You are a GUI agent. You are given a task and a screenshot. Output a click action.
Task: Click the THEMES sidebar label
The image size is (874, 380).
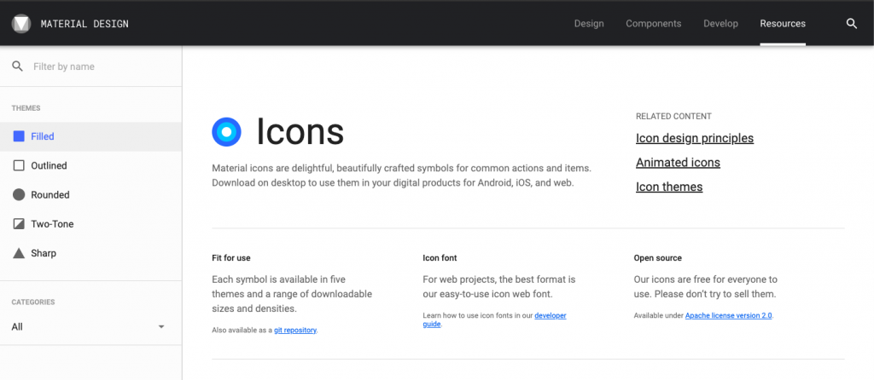pos(26,108)
